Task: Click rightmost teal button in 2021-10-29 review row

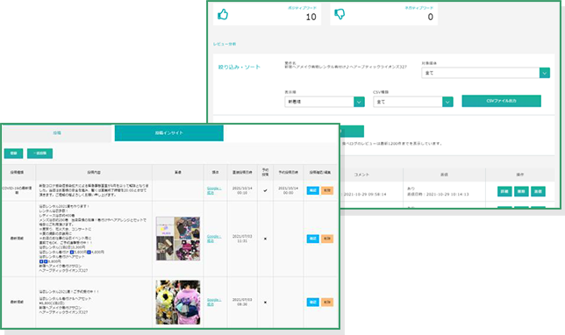Action: pos(538,191)
